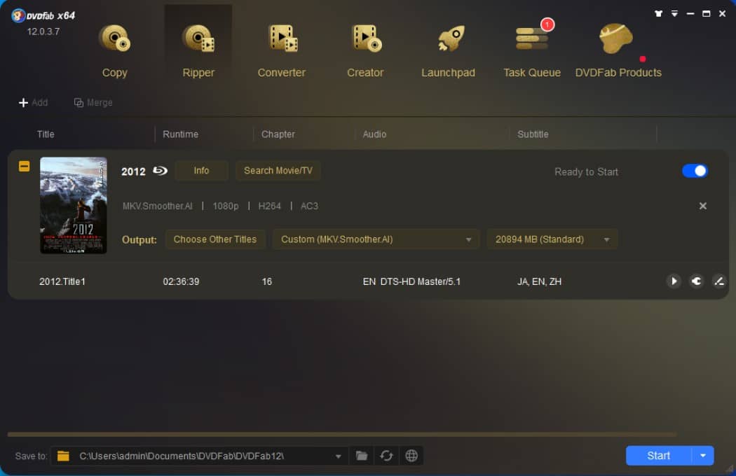Click the Info button for 2012
The height and width of the screenshot is (476, 736).
pyautogui.click(x=201, y=171)
